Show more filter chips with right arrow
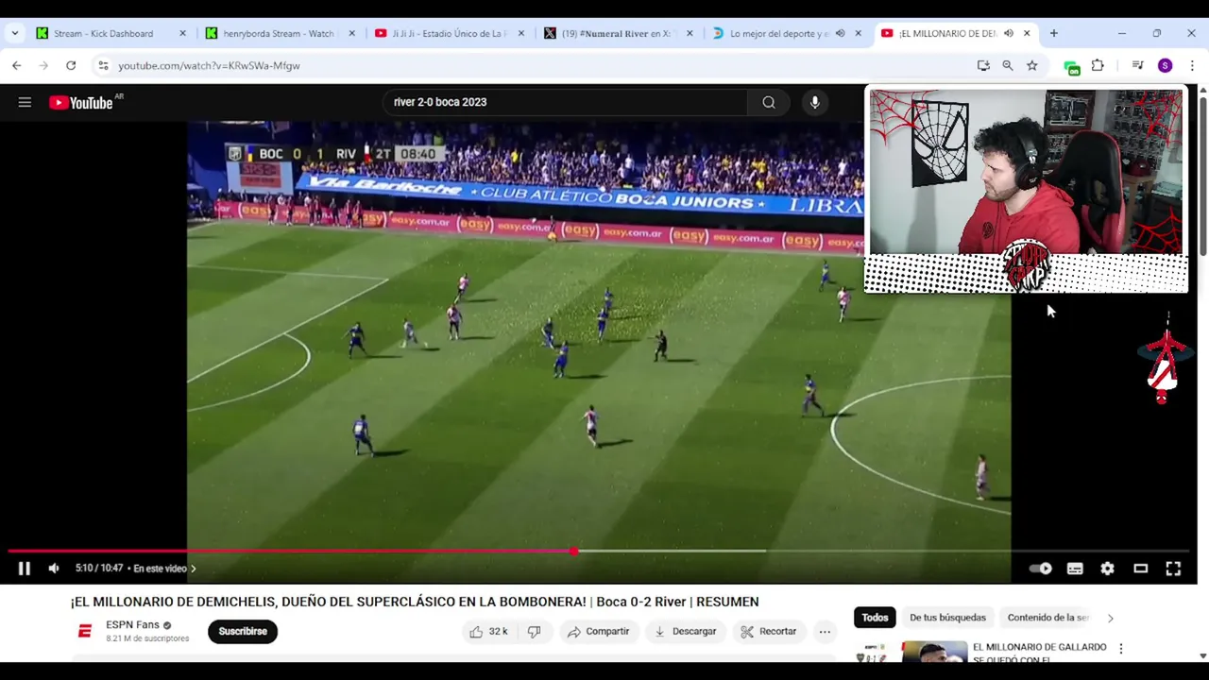This screenshot has width=1209, height=680. 1110,618
